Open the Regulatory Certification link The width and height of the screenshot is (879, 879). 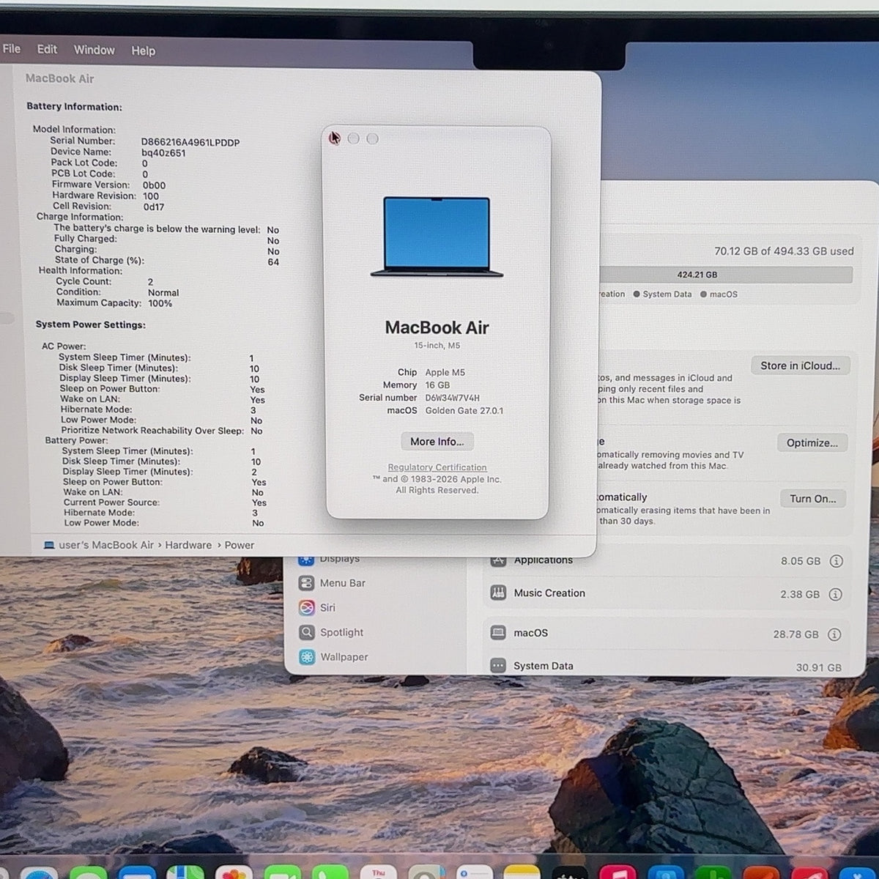pos(437,467)
